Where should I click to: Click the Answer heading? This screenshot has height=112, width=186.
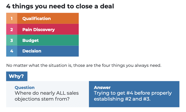102,87
